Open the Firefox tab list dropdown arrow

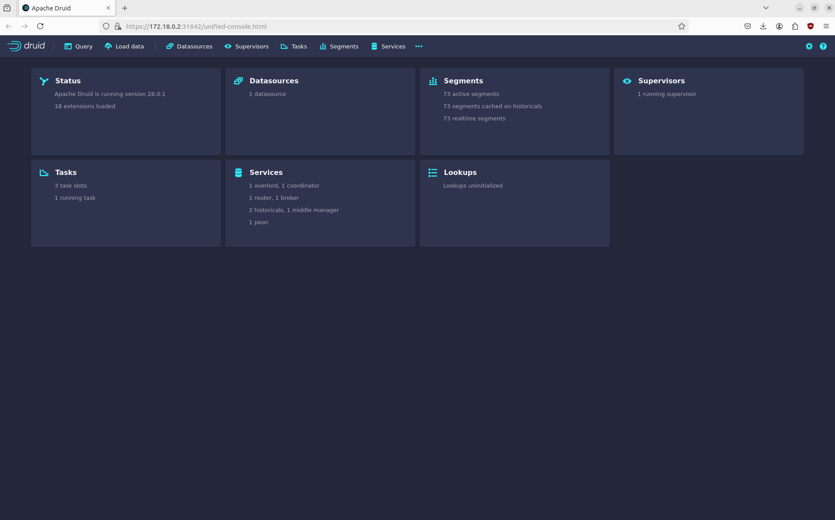coord(766,8)
